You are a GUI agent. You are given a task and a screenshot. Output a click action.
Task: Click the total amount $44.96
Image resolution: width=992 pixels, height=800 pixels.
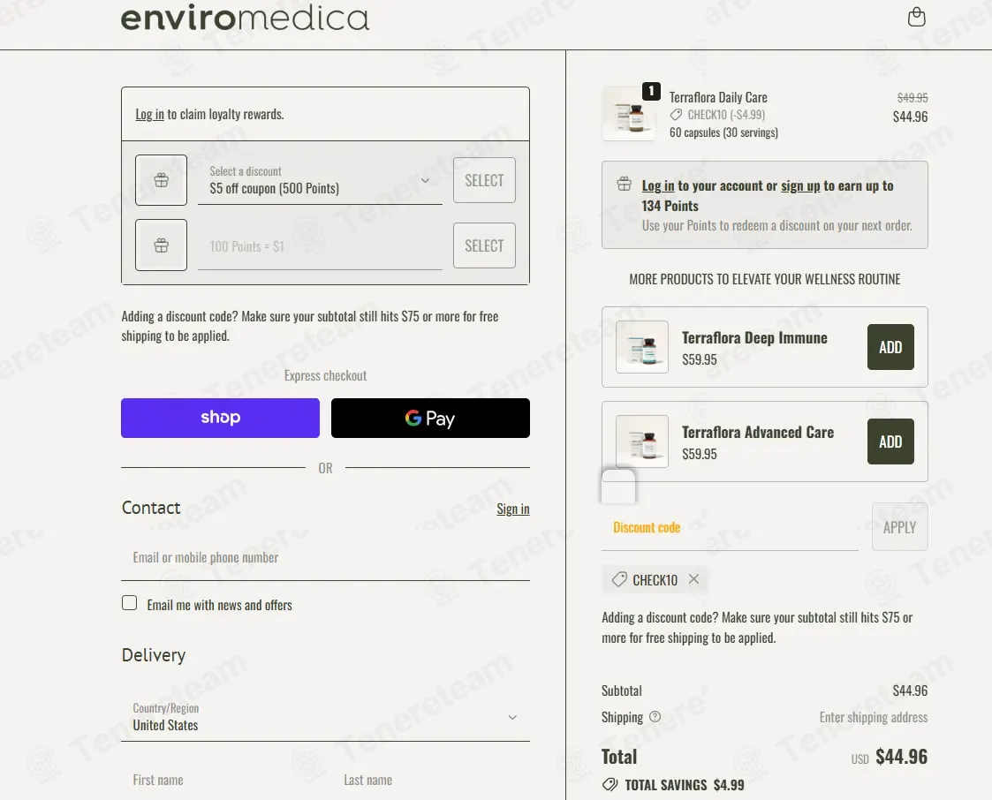pyautogui.click(x=901, y=757)
